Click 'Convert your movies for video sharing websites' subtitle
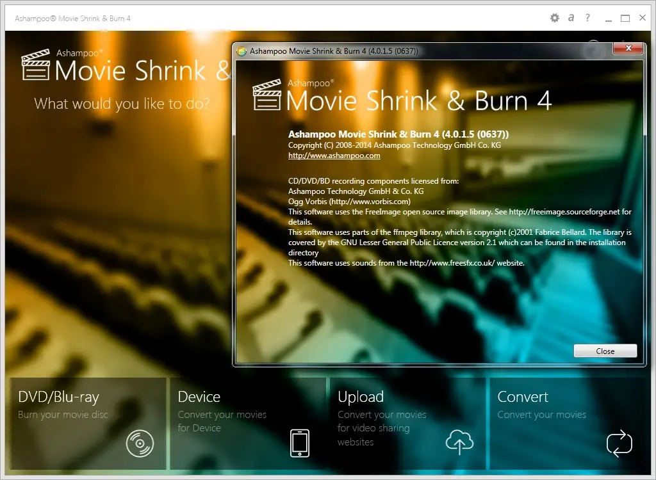Screen dimensions: 656x480 click(382, 428)
